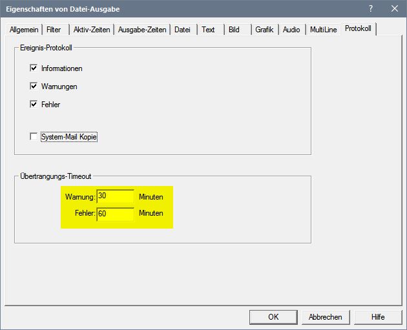Open the Filter tab
The image size is (407, 330).
(54, 30)
